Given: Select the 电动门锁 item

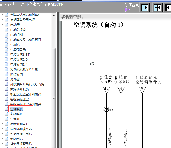Looking at the screenshot, I should (x=17, y=35).
